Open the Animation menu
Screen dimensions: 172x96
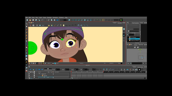[x=55, y=18]
